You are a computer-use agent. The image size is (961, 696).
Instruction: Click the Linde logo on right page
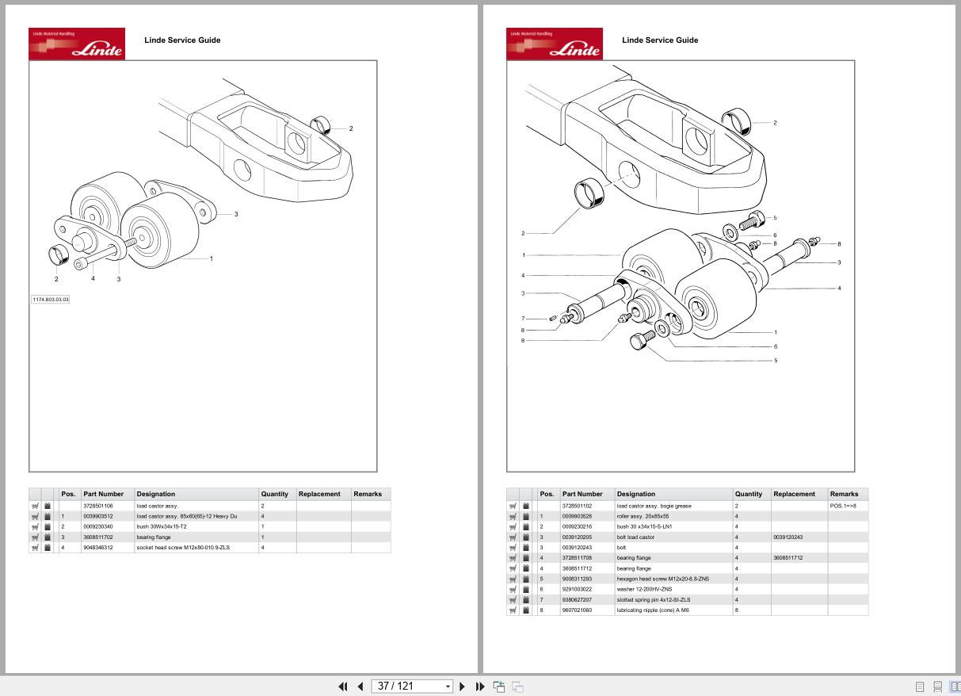pos(555,44)
